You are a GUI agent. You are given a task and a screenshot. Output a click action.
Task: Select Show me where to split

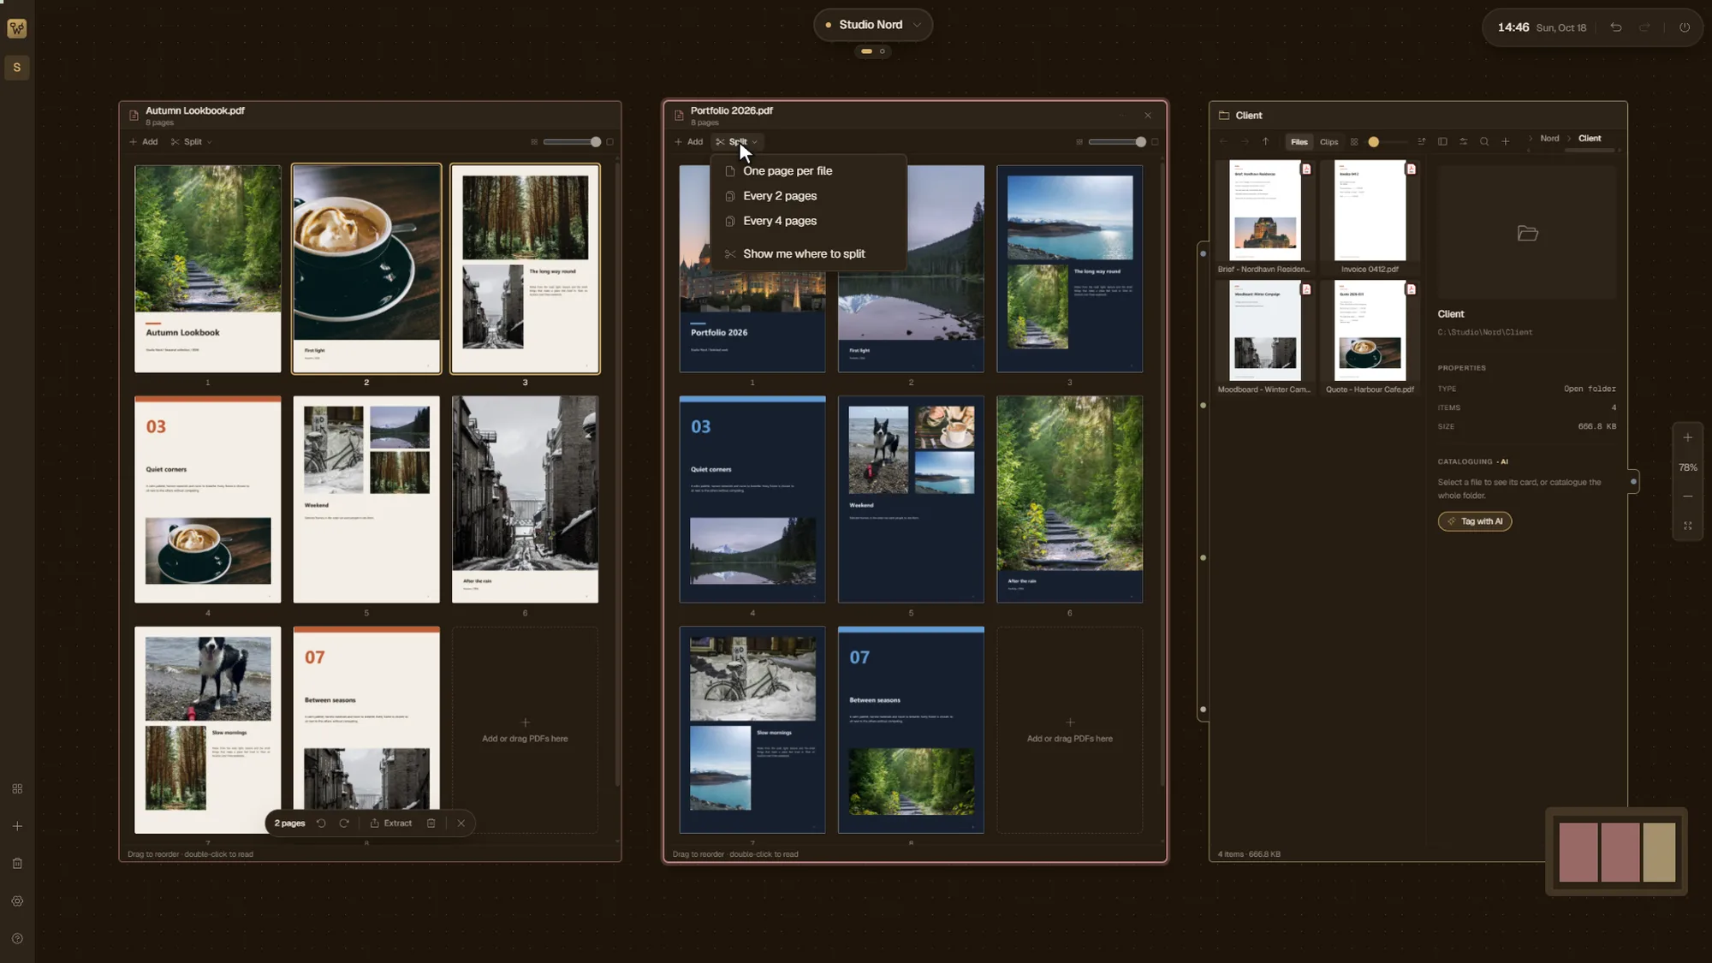pos(808,254)
